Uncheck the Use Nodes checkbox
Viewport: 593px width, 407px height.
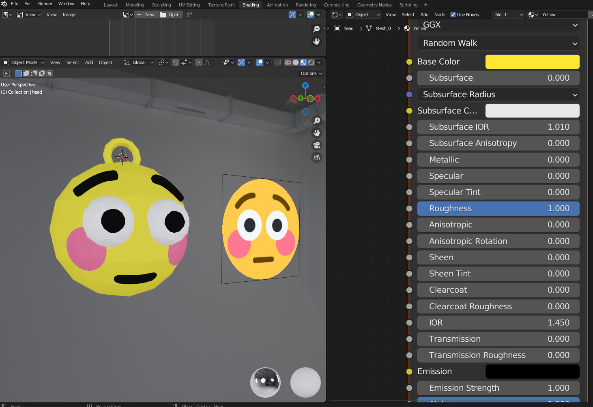point(453,15)
